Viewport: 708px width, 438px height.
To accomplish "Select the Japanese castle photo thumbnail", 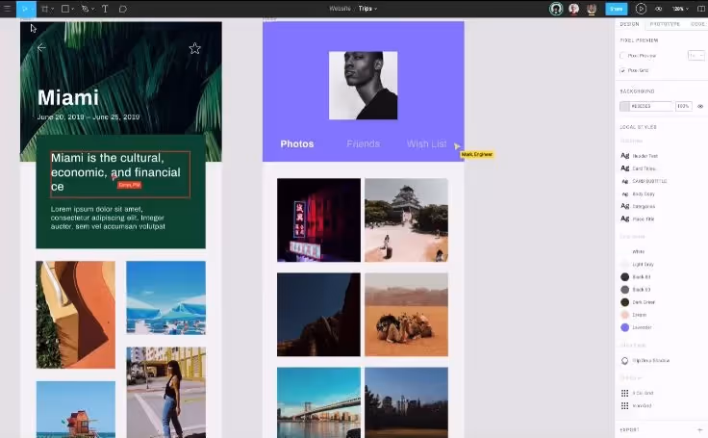I will pos(406,219).
